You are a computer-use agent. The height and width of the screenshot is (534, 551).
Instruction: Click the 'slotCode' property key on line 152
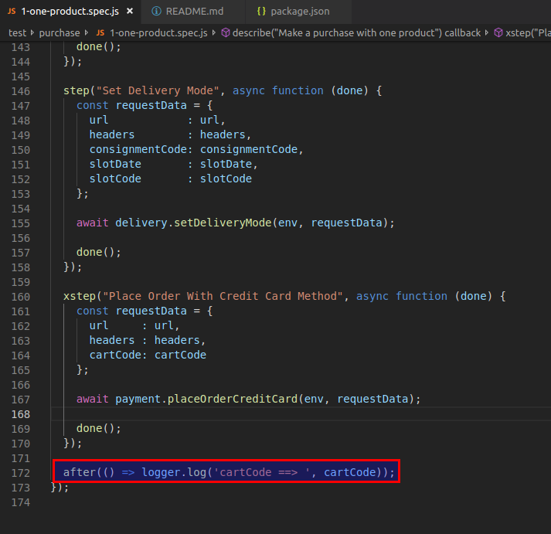click(x=115, y=179)
